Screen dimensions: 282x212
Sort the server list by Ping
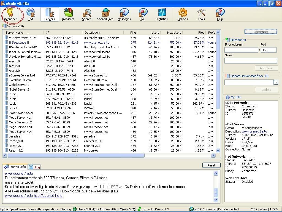[x=133, y=33]
